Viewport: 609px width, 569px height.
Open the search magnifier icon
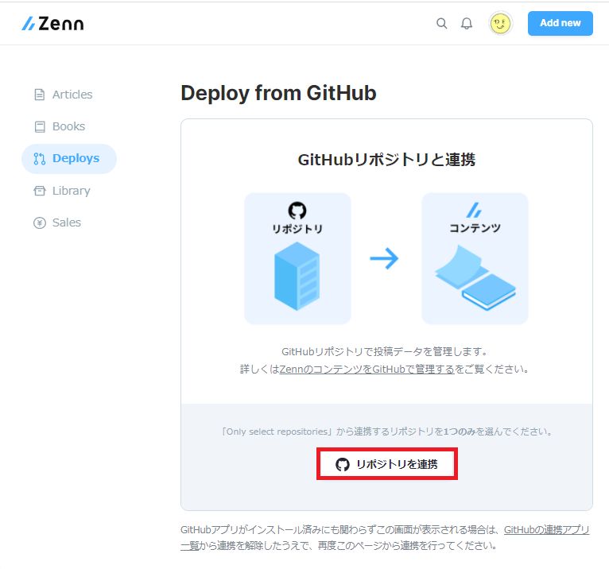441,23
